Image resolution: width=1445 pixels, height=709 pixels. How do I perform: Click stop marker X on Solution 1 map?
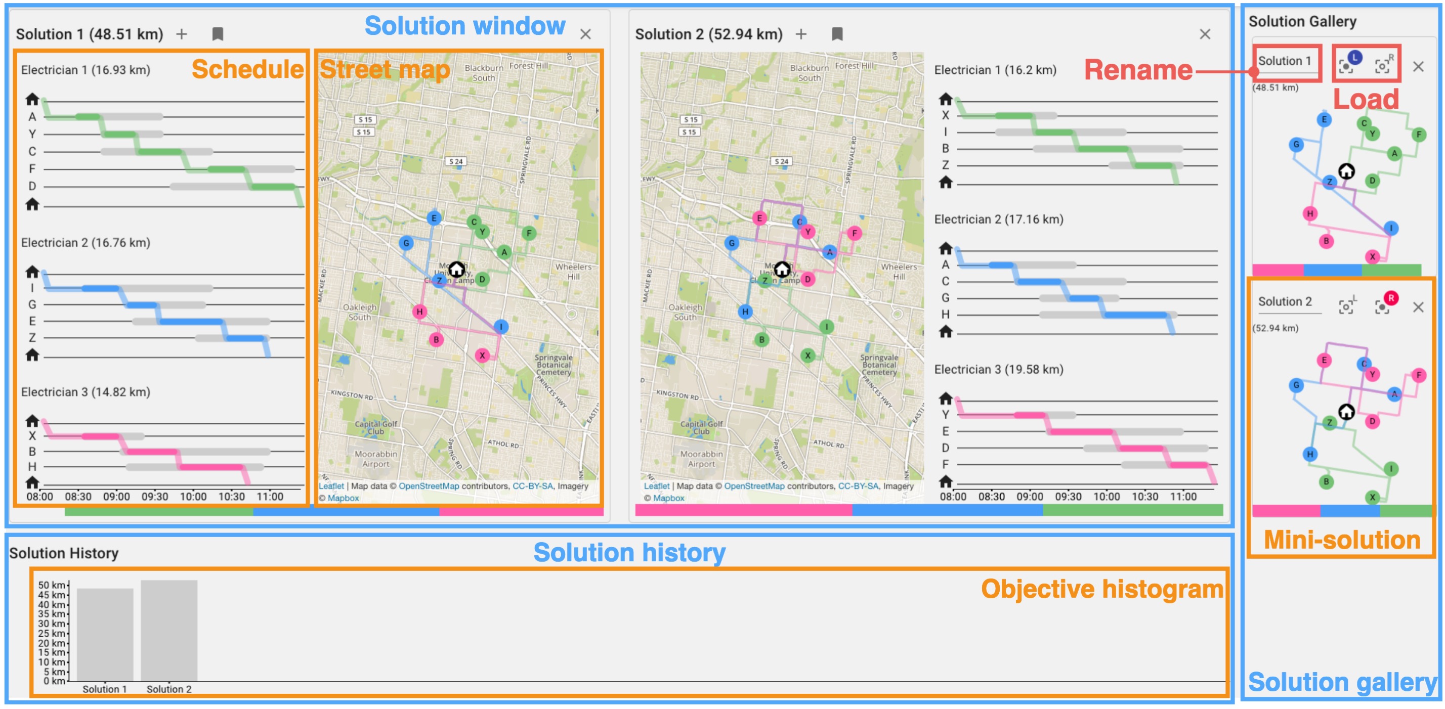point(482,356)
